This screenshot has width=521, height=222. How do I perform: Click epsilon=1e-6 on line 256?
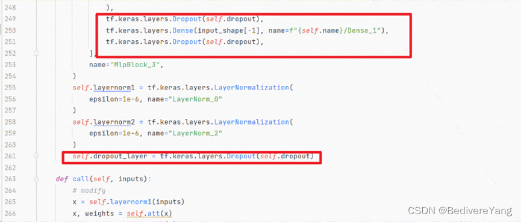(114, 99)
